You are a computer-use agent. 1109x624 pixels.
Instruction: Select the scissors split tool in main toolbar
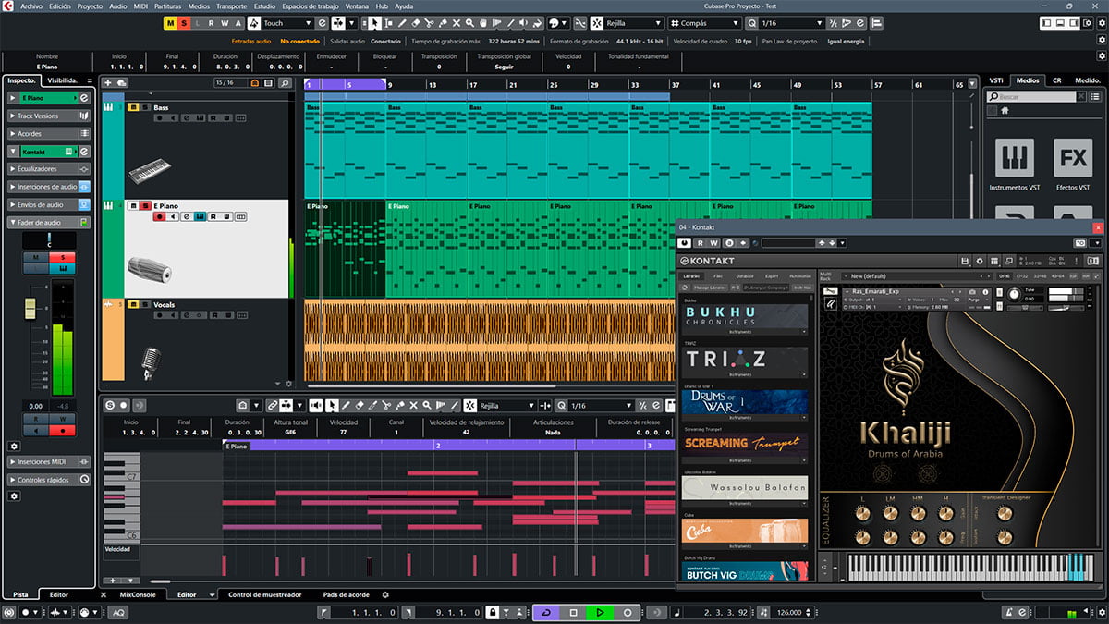click(430, 22)
